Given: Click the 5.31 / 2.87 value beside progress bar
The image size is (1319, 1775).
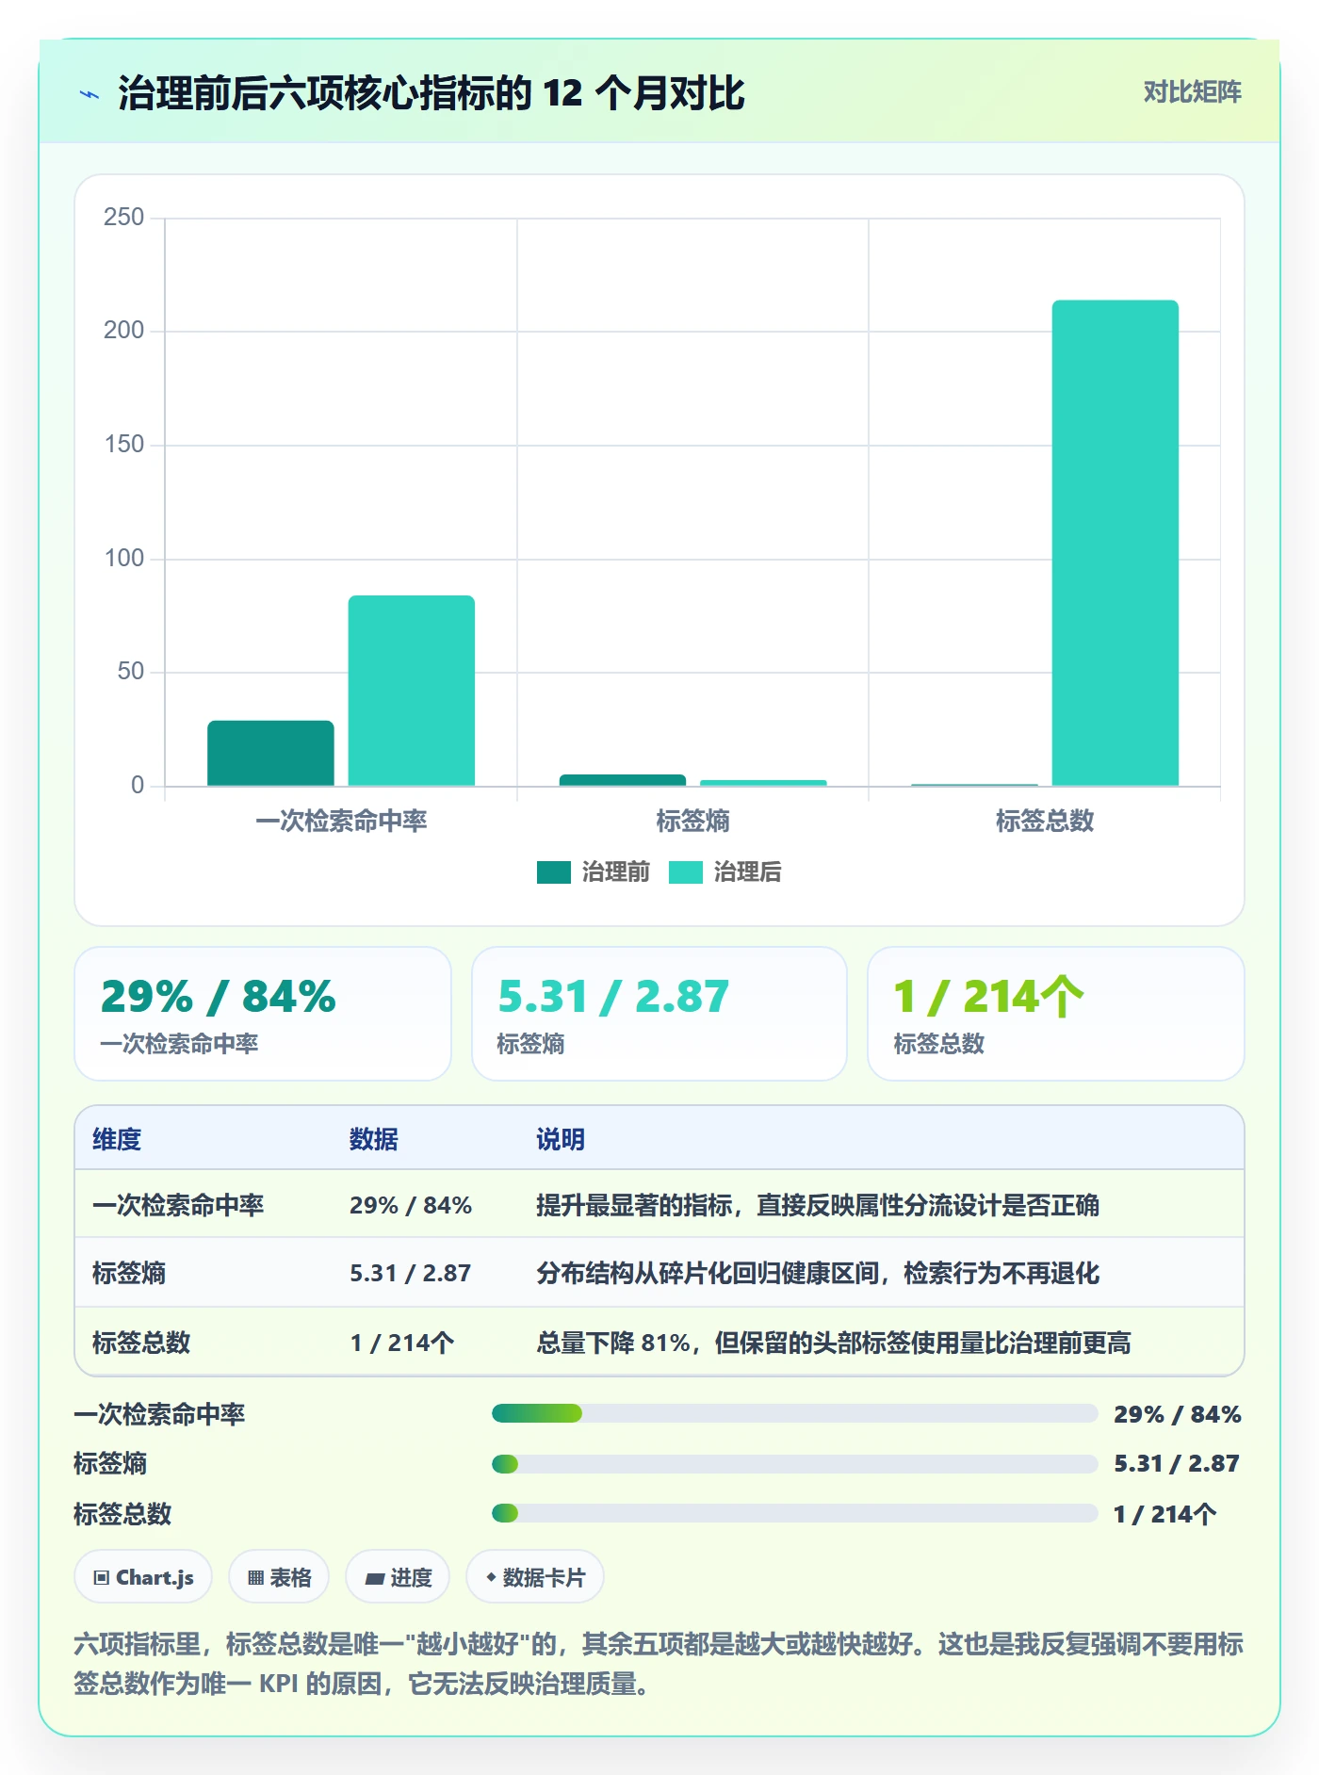Looking at the screenshot, I should tap(1177, 1463).
